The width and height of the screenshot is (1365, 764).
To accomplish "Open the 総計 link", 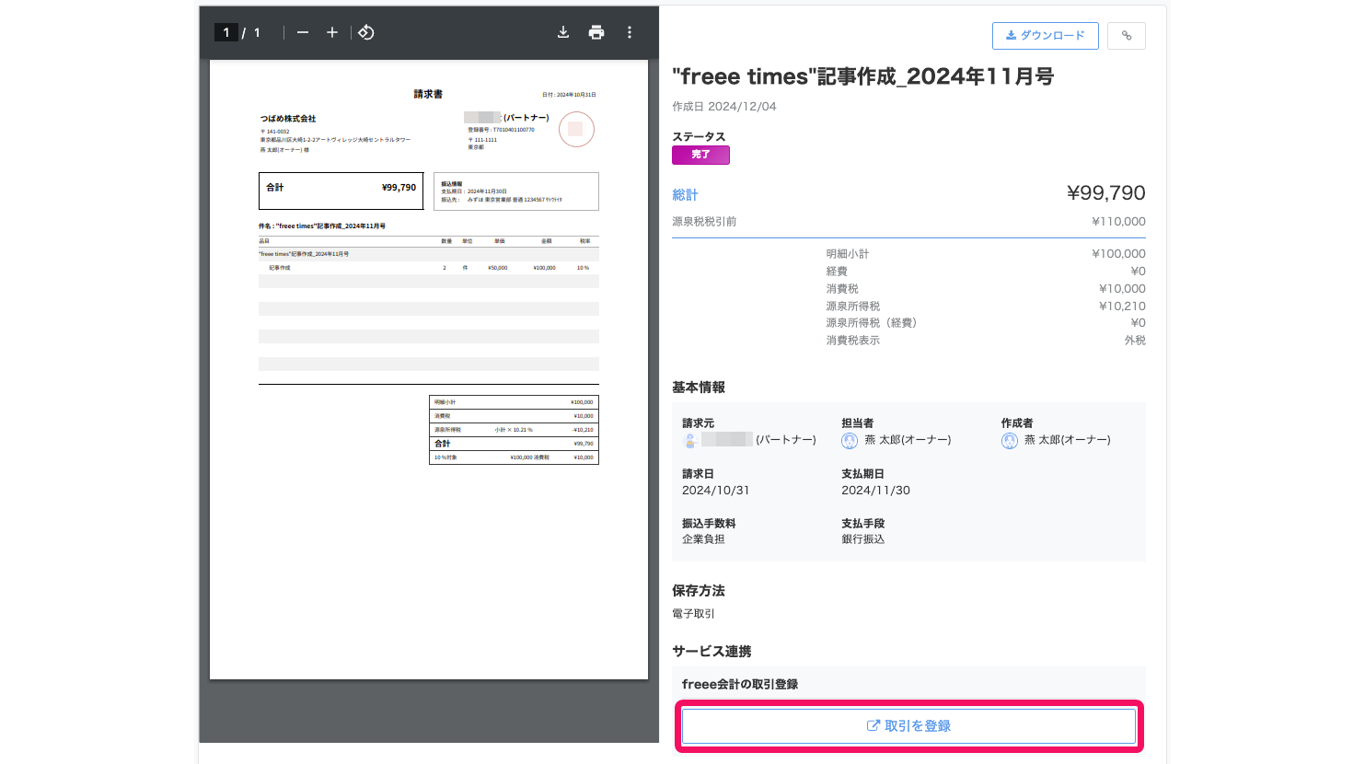I will pos(685,195).
